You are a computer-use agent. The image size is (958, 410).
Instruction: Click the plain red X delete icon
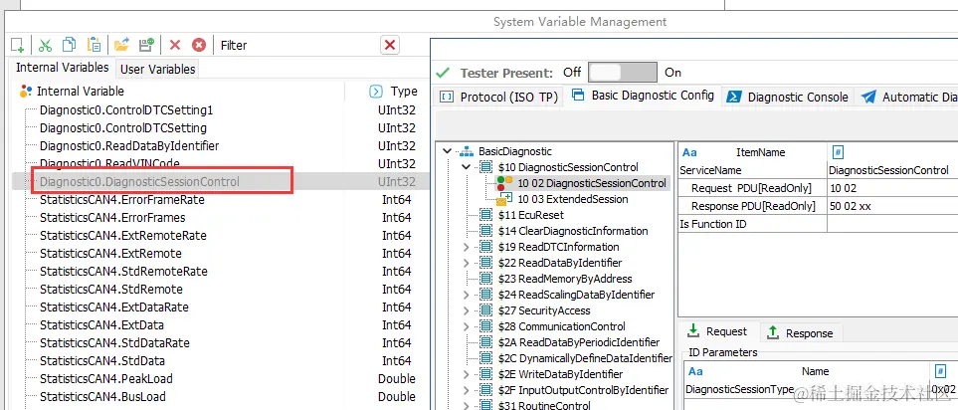[175, 45]
